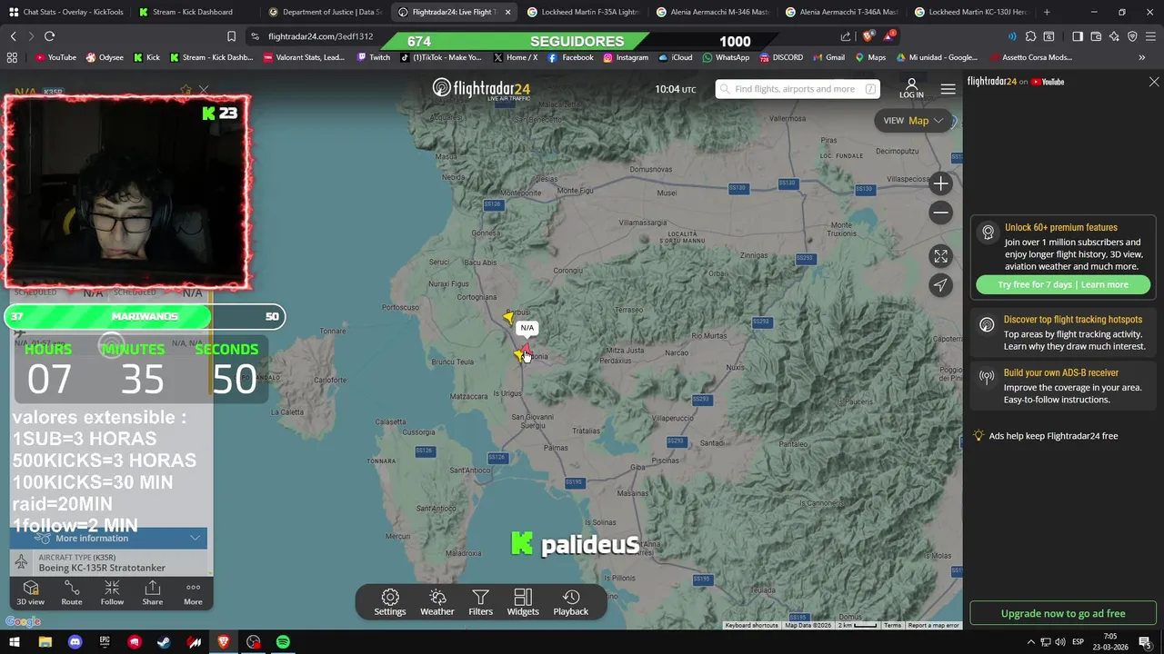Screen dimensions: 1164x654
Task: Open More options in flight panel
Action: pyautogui.click(x=193, y=593)
